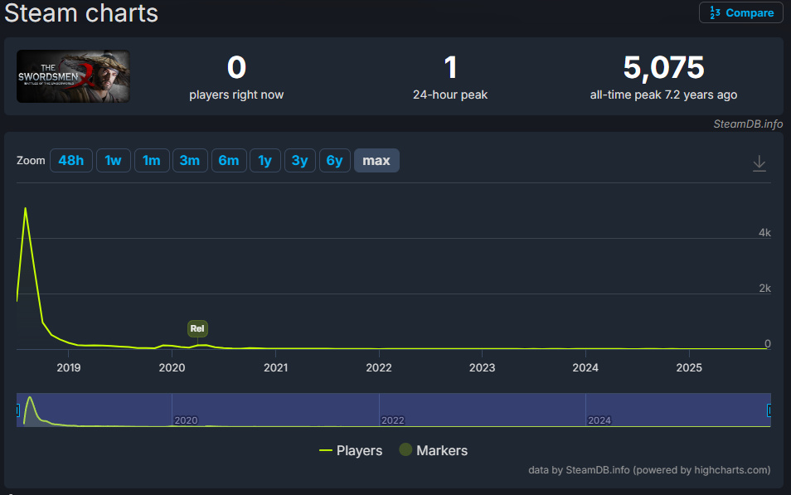
Task: Click the SteamDB.info credit text
Action: 748,124
